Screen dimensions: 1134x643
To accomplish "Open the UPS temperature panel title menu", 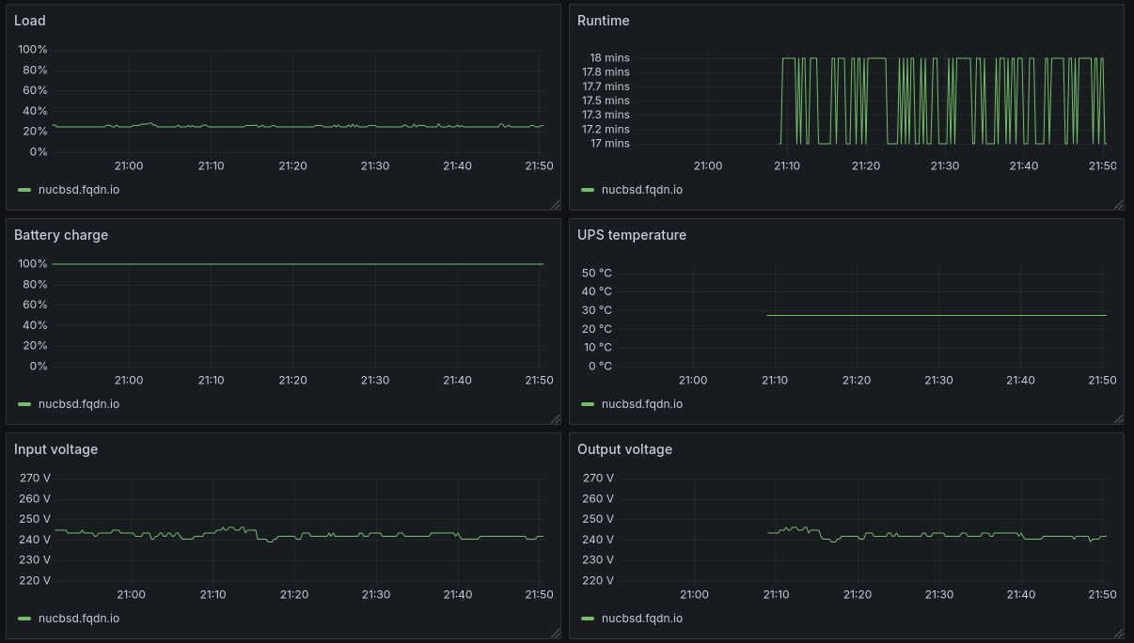I will tap(631, 235).
